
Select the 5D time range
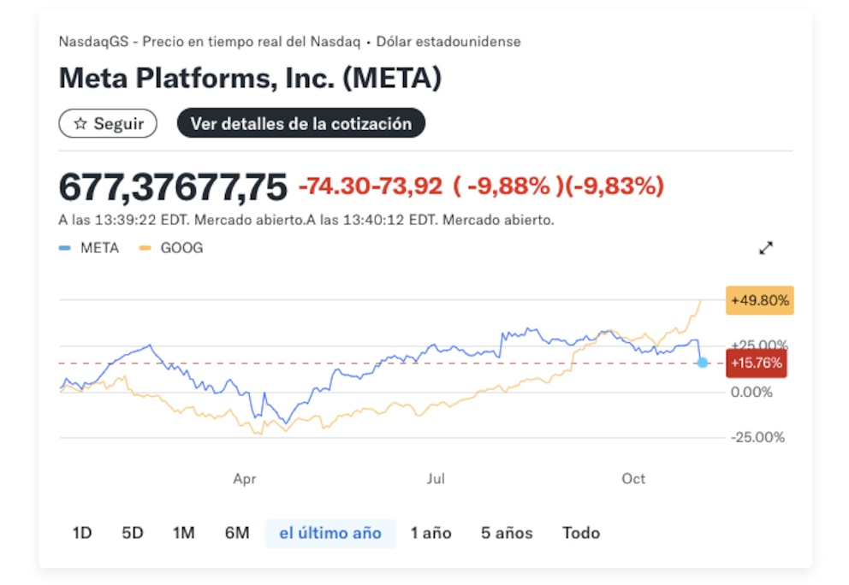click(133, 533)
